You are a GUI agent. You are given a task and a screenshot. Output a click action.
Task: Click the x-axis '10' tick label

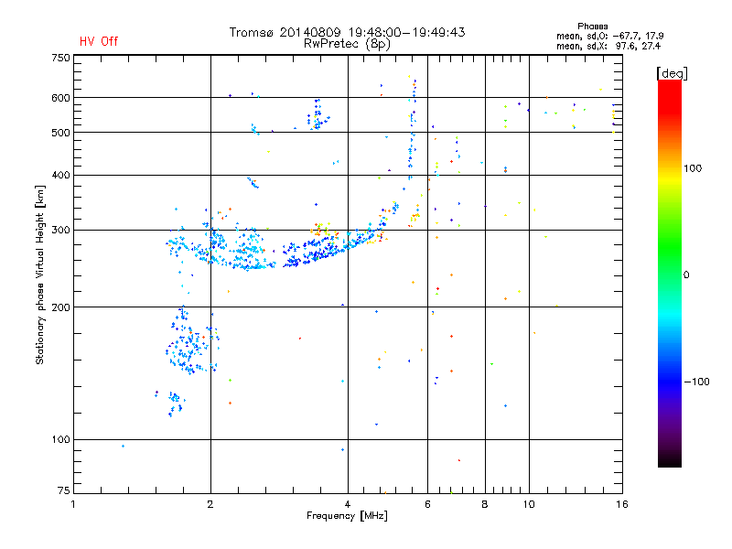529,504
